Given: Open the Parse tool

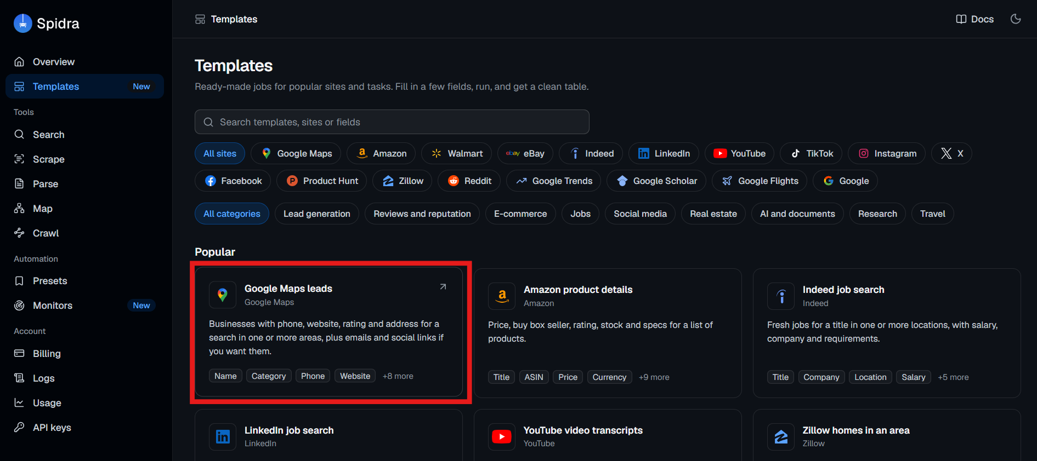Looking at the screenshot, I should [85, 184].
